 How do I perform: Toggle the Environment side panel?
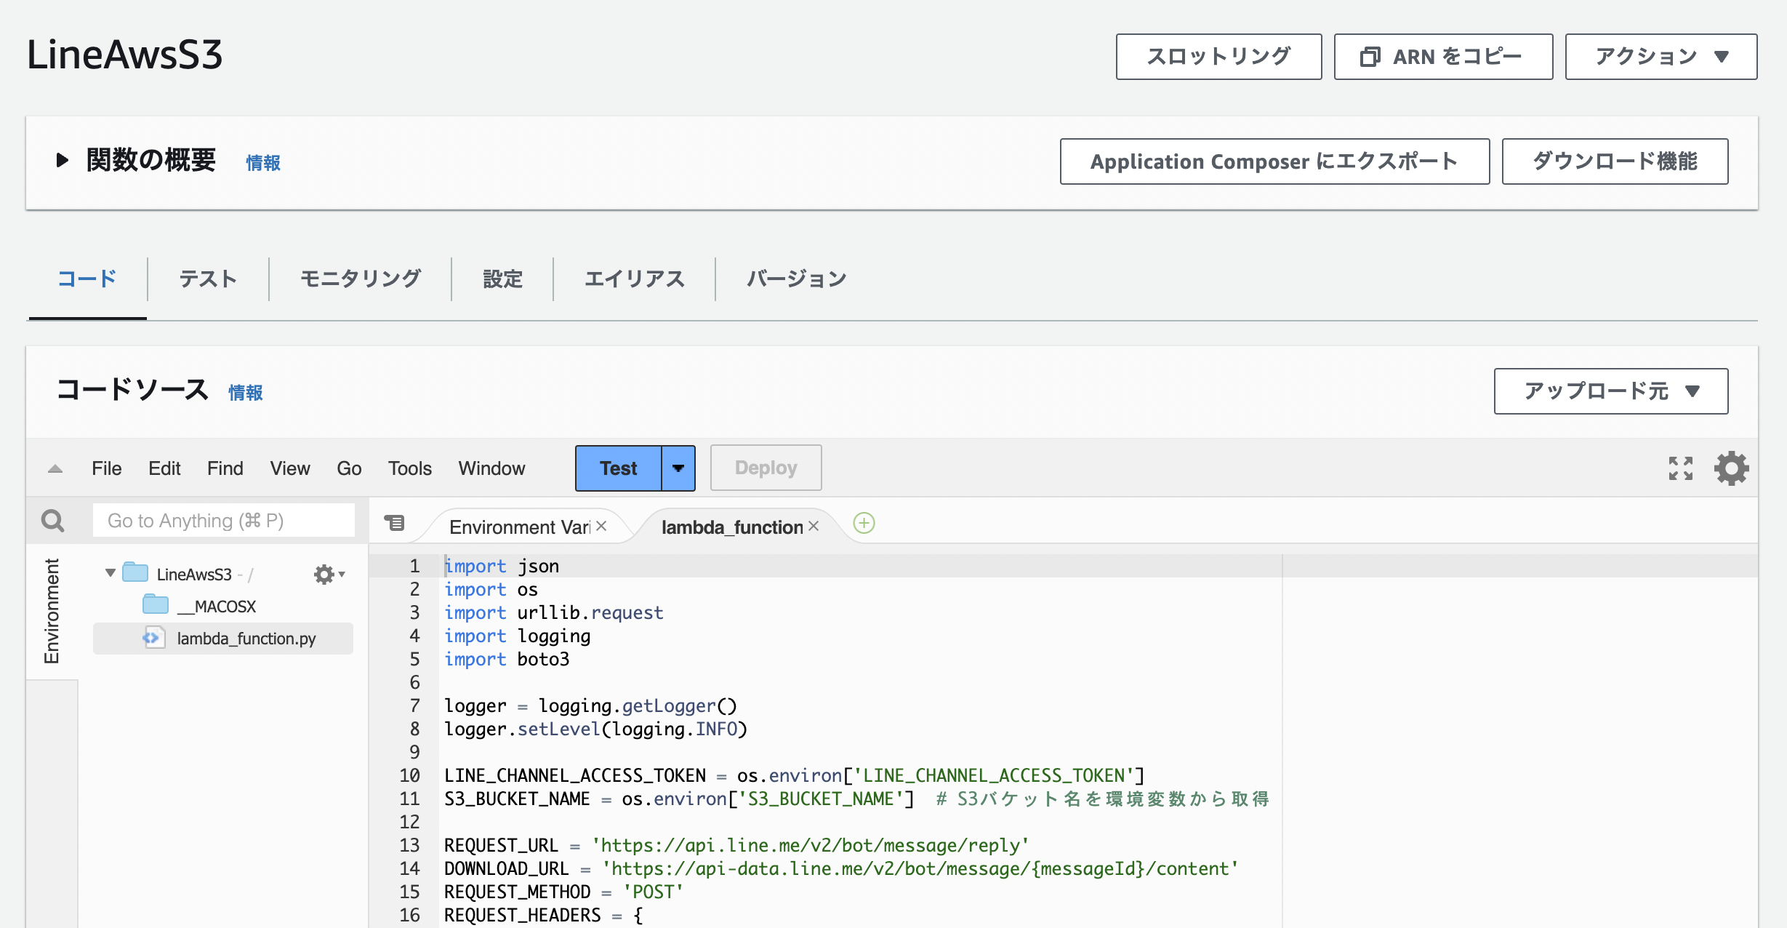point(52,611)
